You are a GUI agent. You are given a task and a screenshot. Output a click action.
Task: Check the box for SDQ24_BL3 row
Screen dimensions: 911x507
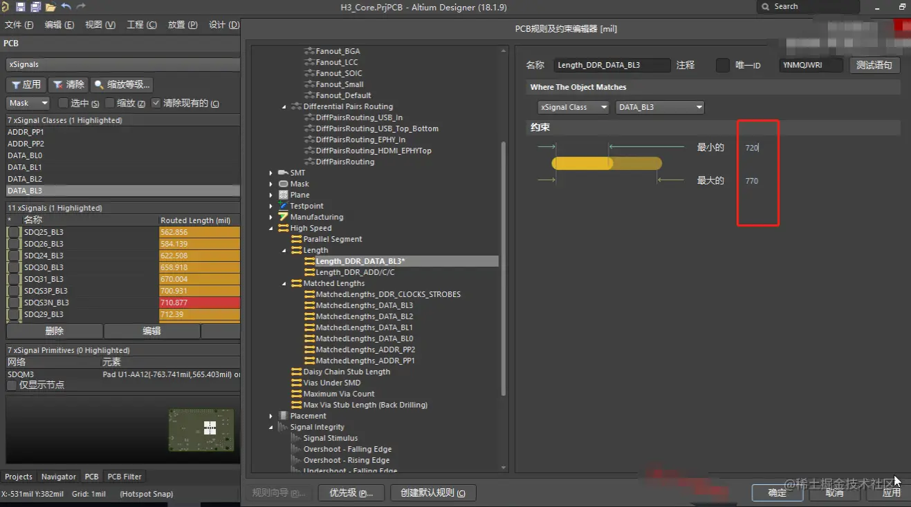tap(14, 256)
